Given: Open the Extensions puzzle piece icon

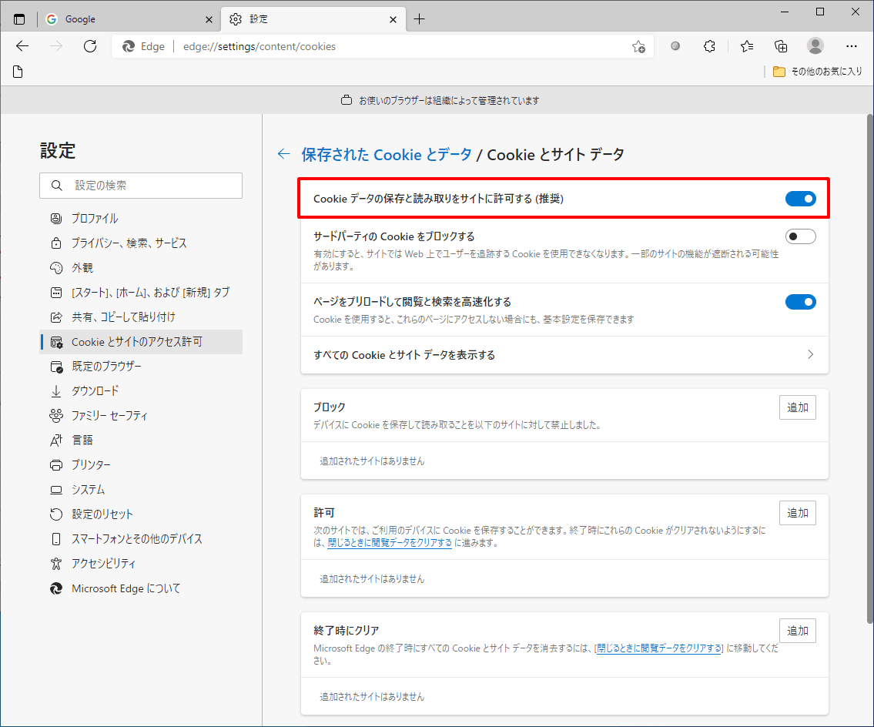Looking at the screenshot, I should tap(709, 46).
